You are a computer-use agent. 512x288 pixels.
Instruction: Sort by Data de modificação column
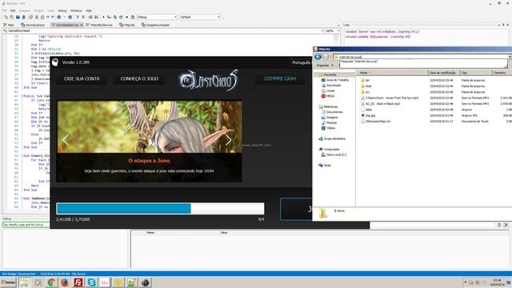pyautogui.click(x=444, y=73)
